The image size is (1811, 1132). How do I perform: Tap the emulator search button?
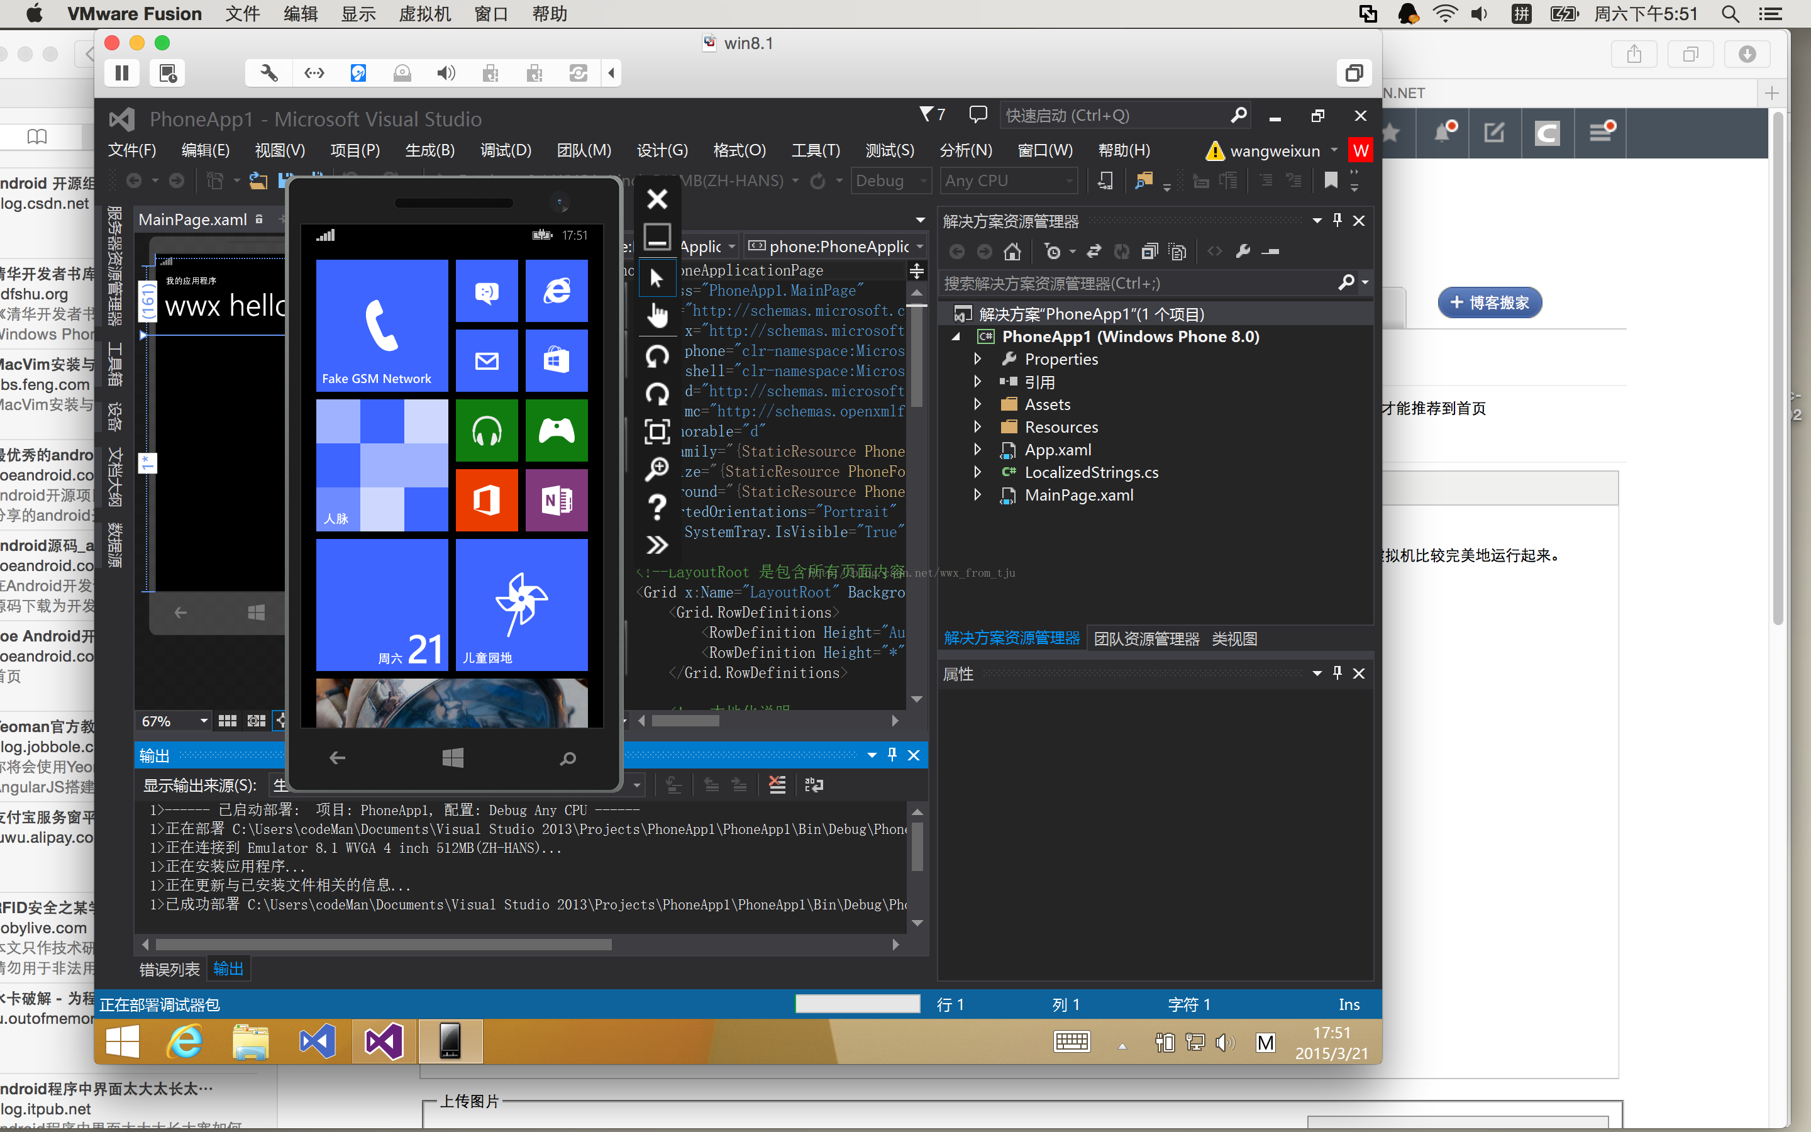tap(568, 758)
